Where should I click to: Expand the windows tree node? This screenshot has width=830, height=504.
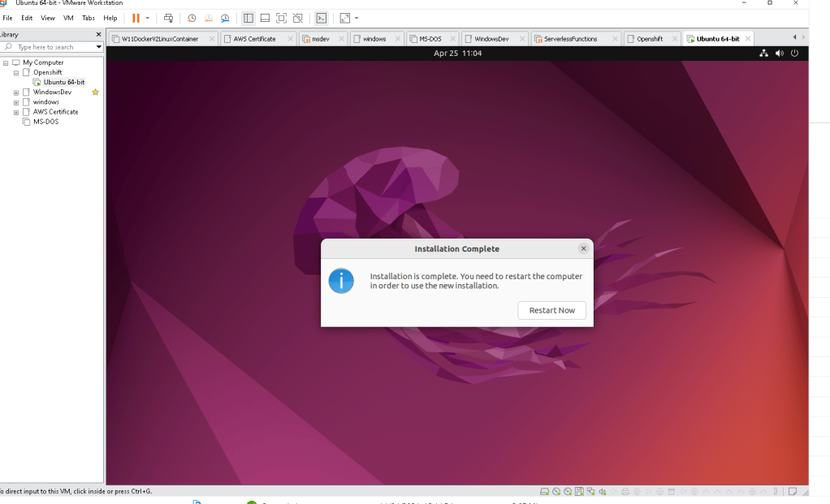click(16, 102)
